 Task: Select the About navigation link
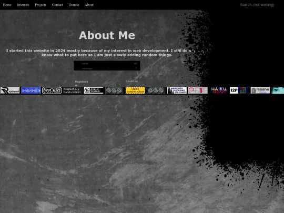pos(89,5)
